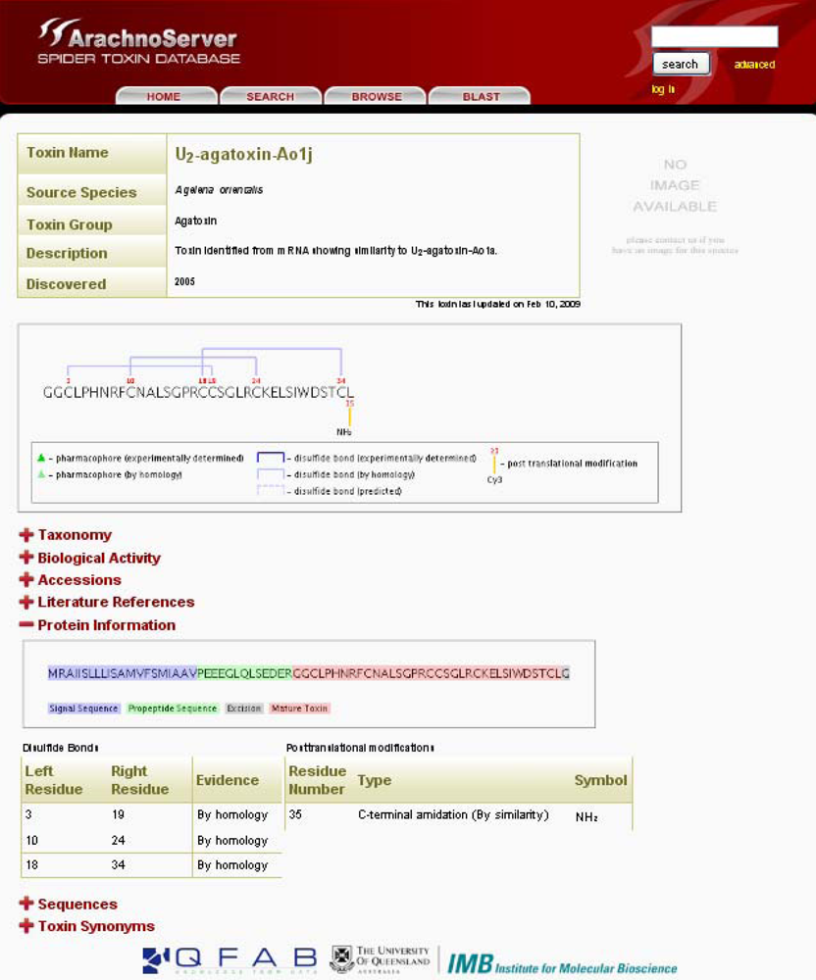Expand the Sequences section

68,904
